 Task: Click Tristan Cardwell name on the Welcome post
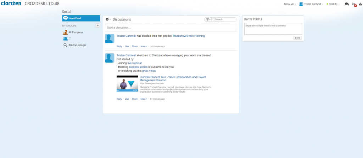127,55
